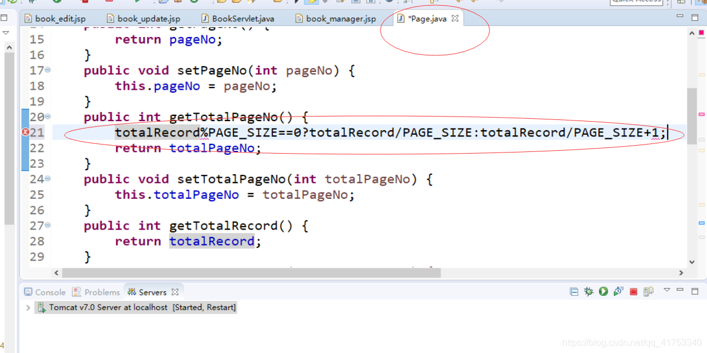Viewport: 707px width, 353px height.
Task: Expand the Tomcat v7.0 Server tree node
Action: pos(27,307)
